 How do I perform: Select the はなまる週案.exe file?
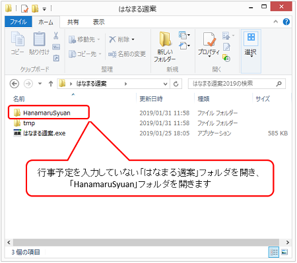click(x=40, y=133)
